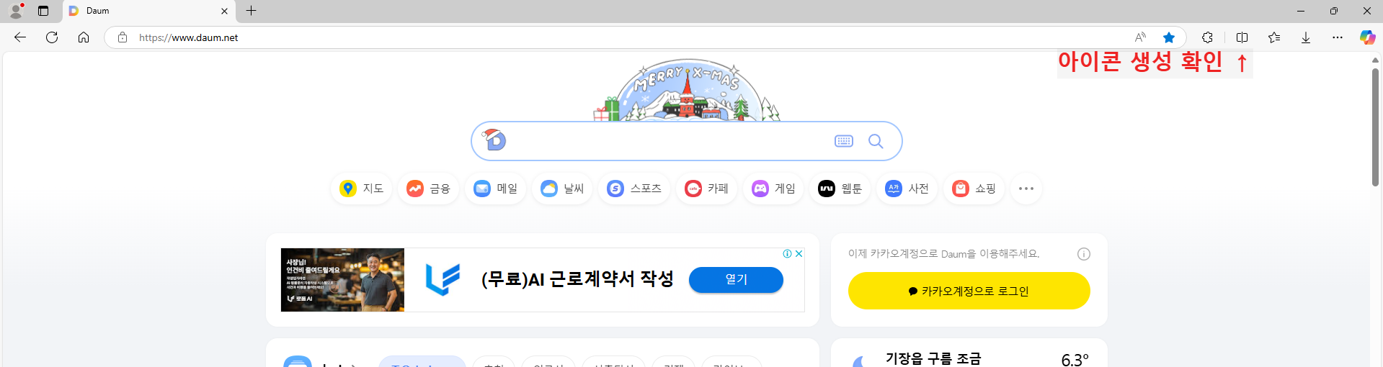Screen dimensions: 1383x367
Task: Open a new tab with plus button
Action: click(251, 11)
